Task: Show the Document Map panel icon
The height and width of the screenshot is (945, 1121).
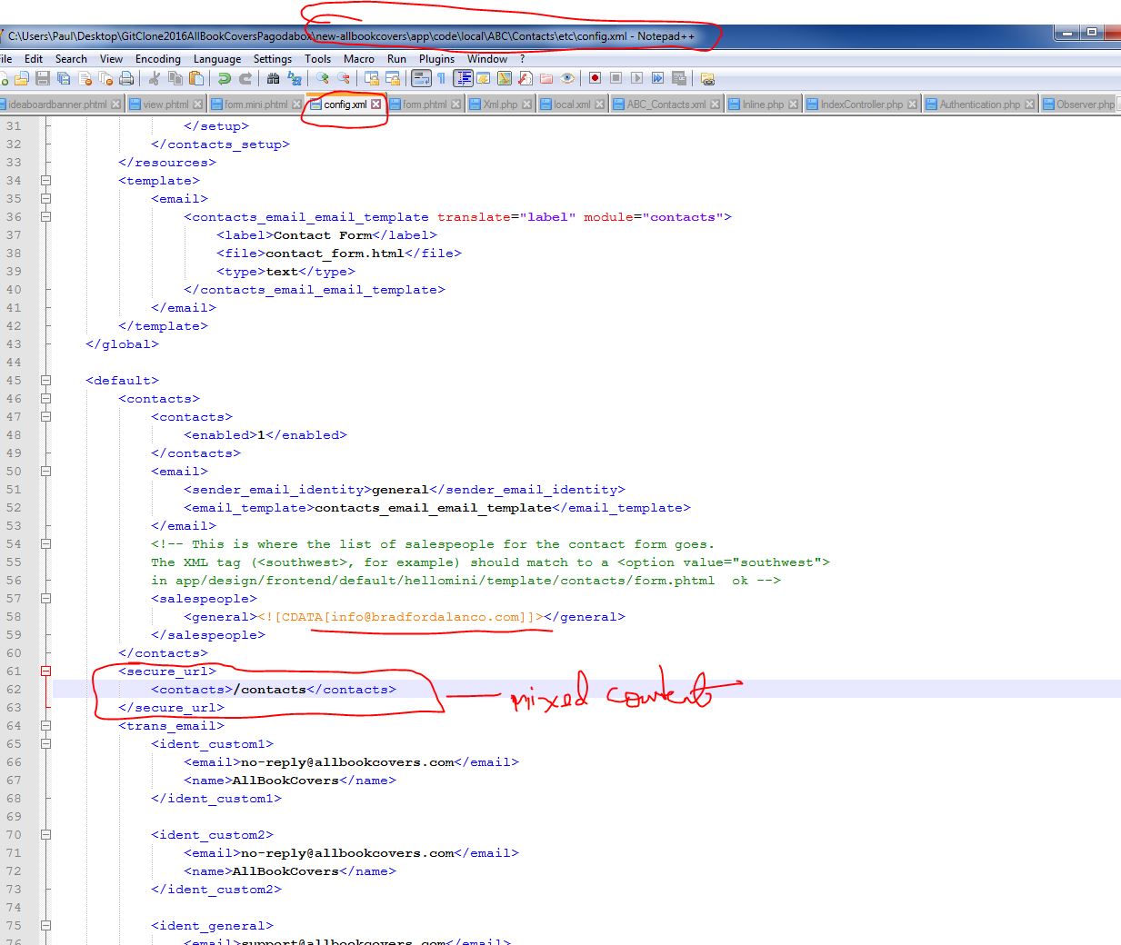Action: coord(504,78)
